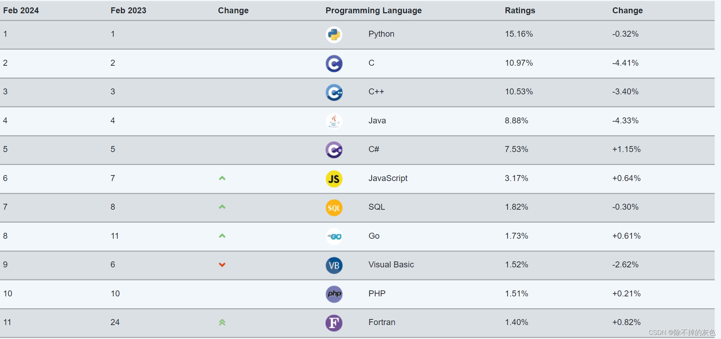Click the C++ logo icon

click(x=334, y=92)
